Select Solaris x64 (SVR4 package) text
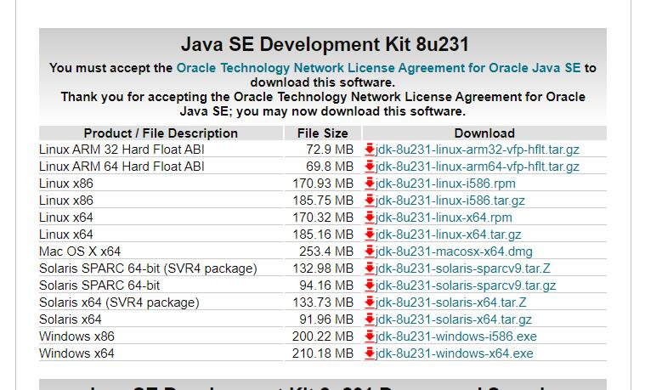 point(119,302)
